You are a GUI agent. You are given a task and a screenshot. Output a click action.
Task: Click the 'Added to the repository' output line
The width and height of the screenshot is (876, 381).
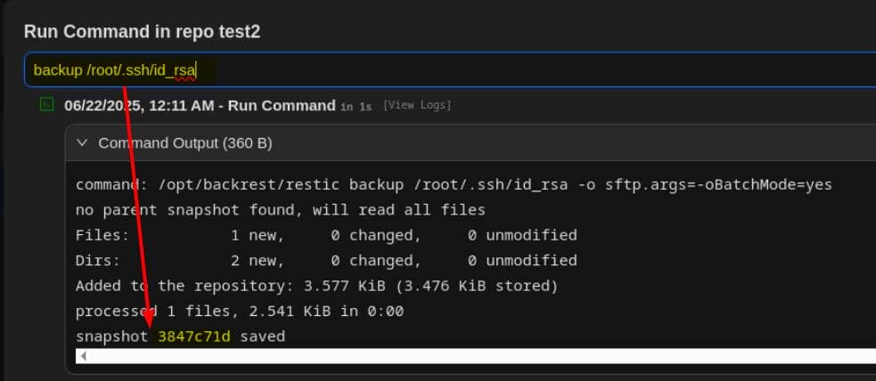(316, 286)
